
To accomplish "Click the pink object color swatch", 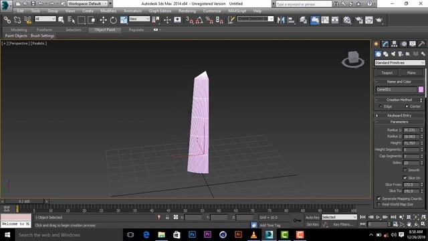I will click(x=421, y=89).
